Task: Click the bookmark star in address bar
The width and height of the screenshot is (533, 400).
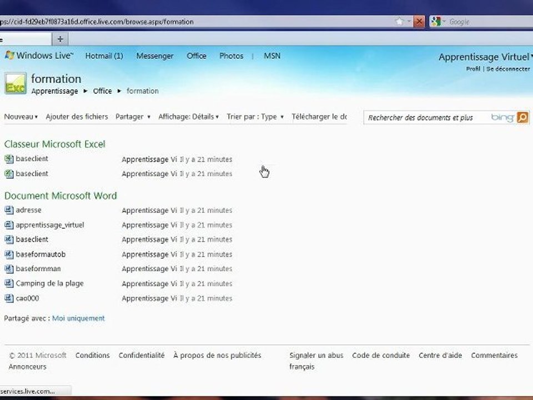Action: (x=399, y=22)
